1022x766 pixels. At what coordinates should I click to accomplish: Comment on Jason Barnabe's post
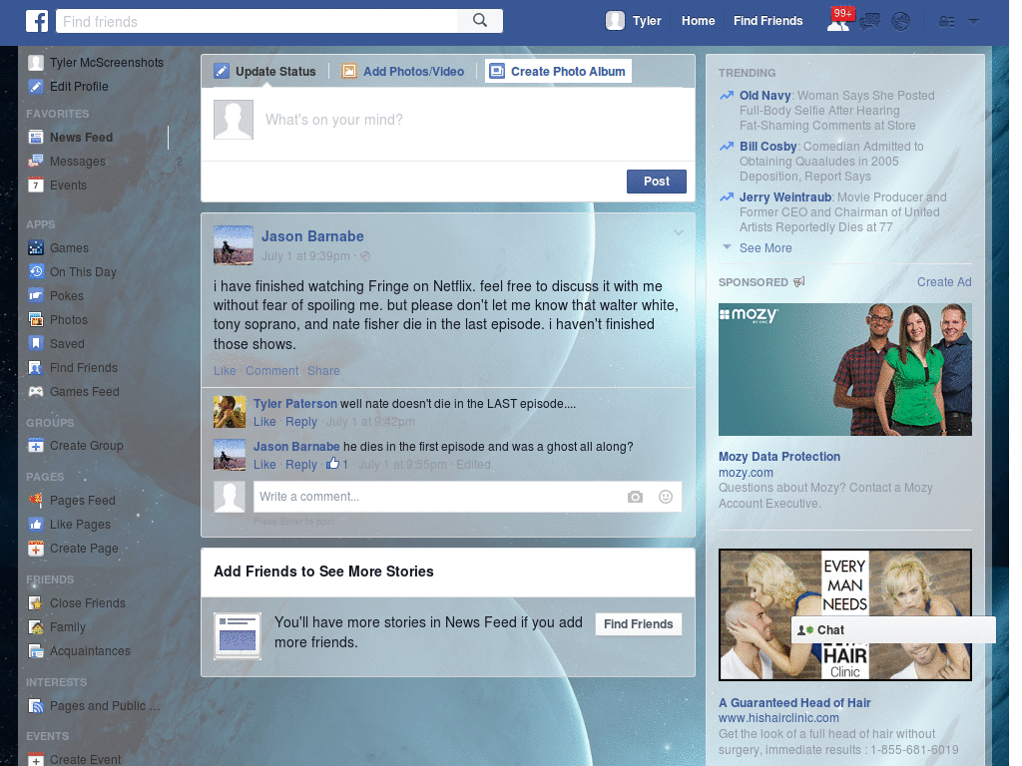click(x=271, y=371)
